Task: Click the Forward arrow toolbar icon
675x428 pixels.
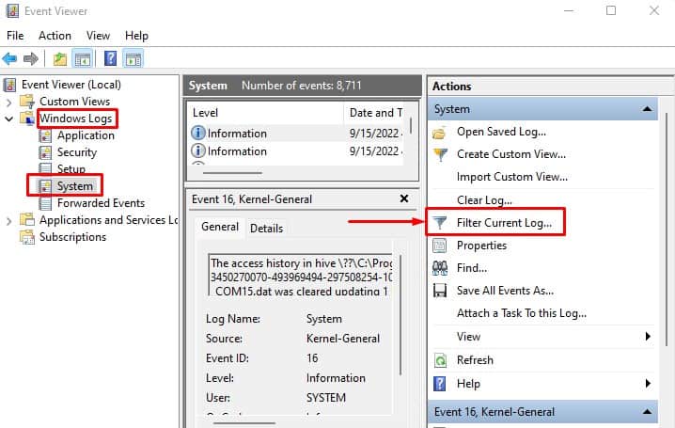Action: 31,58
